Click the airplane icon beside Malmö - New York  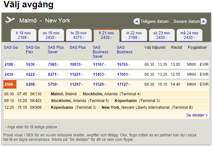click(x=10, y=20)
